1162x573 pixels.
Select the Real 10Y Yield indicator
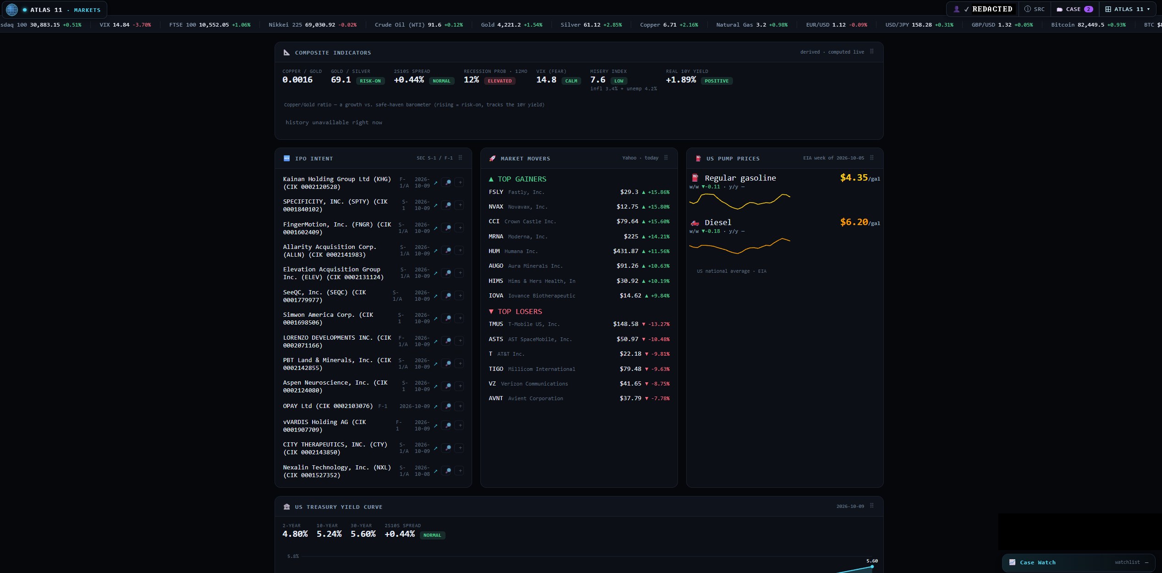point(699,77)
